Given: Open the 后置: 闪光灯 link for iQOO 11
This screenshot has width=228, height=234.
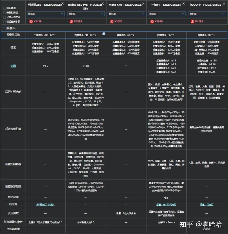Looking at the screenshot, I should 207,204.
